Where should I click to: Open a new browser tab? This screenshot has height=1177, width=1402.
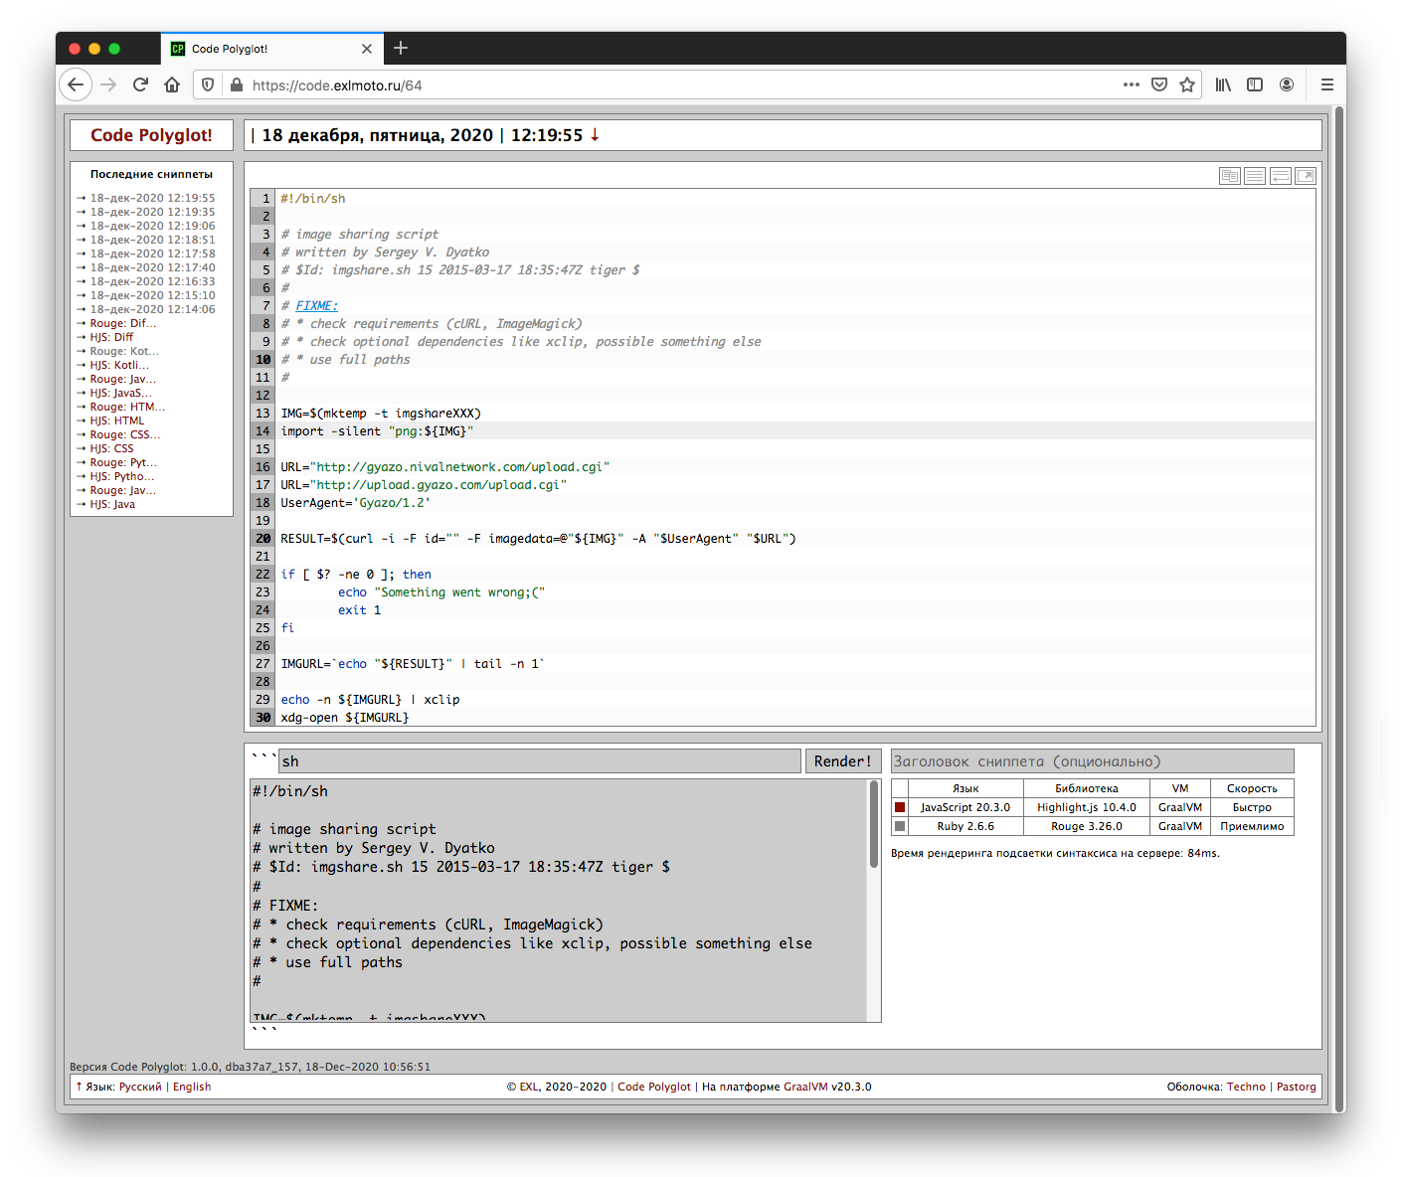401,48
